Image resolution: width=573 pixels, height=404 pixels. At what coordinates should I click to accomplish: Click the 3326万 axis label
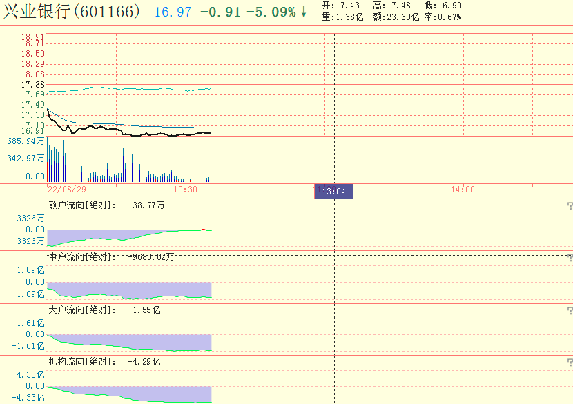pyautogui.click(x=30, y=219)
